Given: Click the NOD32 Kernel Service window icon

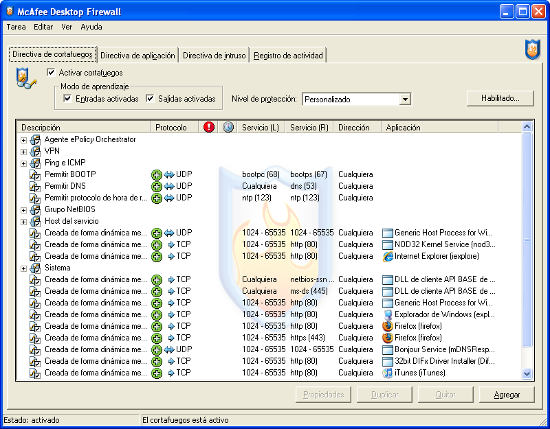Looking at the screenshot, I should click(x=388, y=244).
